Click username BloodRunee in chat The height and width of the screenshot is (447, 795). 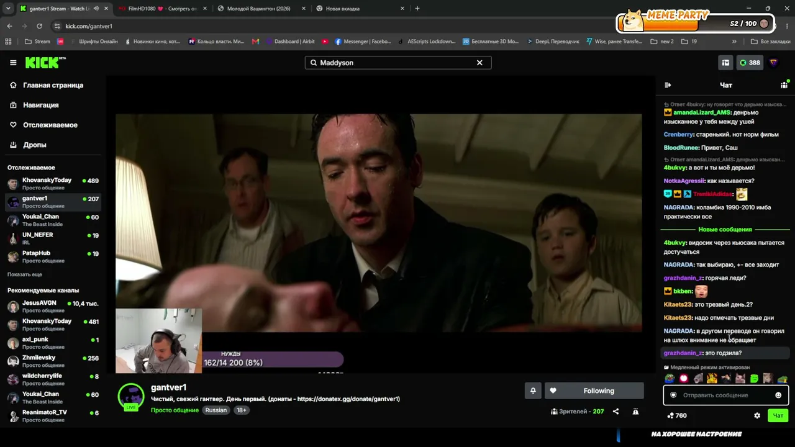click(681, 148)
